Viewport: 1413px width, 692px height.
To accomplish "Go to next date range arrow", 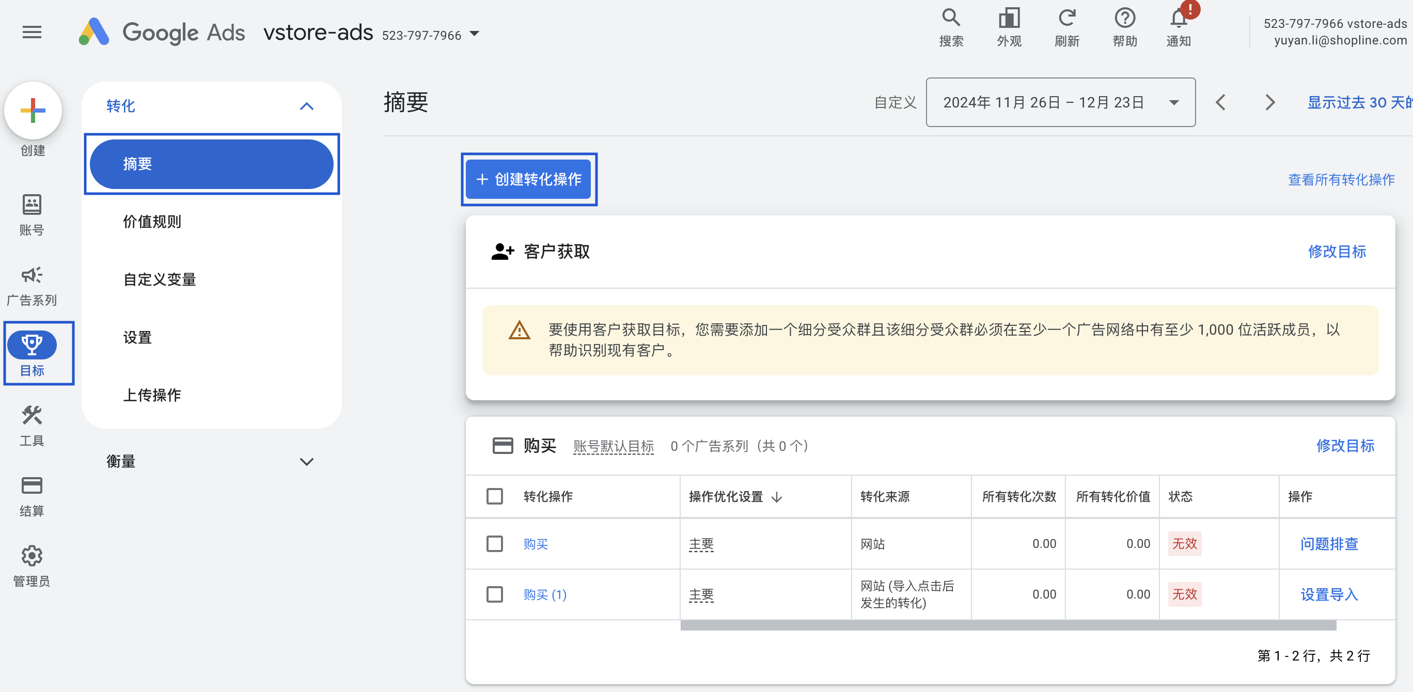I will 1270,103.
